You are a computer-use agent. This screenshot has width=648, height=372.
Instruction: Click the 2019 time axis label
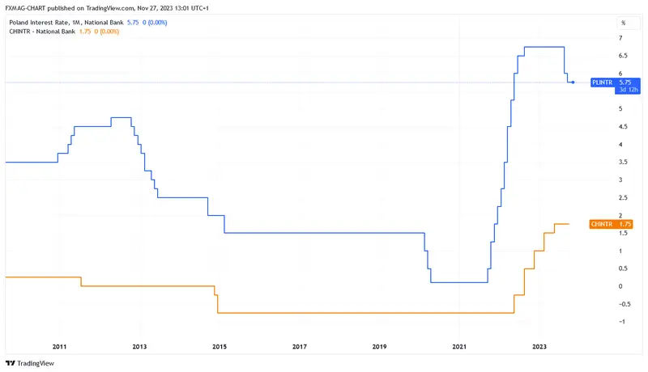pos(379,346)
